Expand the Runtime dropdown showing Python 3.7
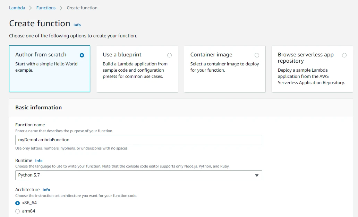This screenshot has height=217, width=358. (138, 175)
